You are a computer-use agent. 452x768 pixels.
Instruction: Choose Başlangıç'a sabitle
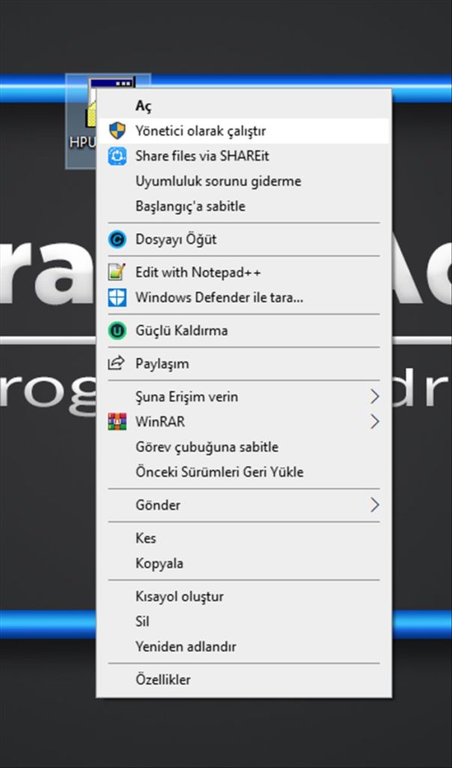(x=244, y=206)
